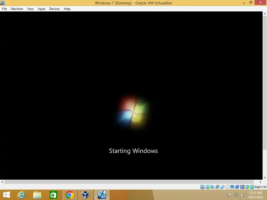Viewport: 267px width, 200px height.
Task: Open the Machine menu
Action: [x=17, y=9]
